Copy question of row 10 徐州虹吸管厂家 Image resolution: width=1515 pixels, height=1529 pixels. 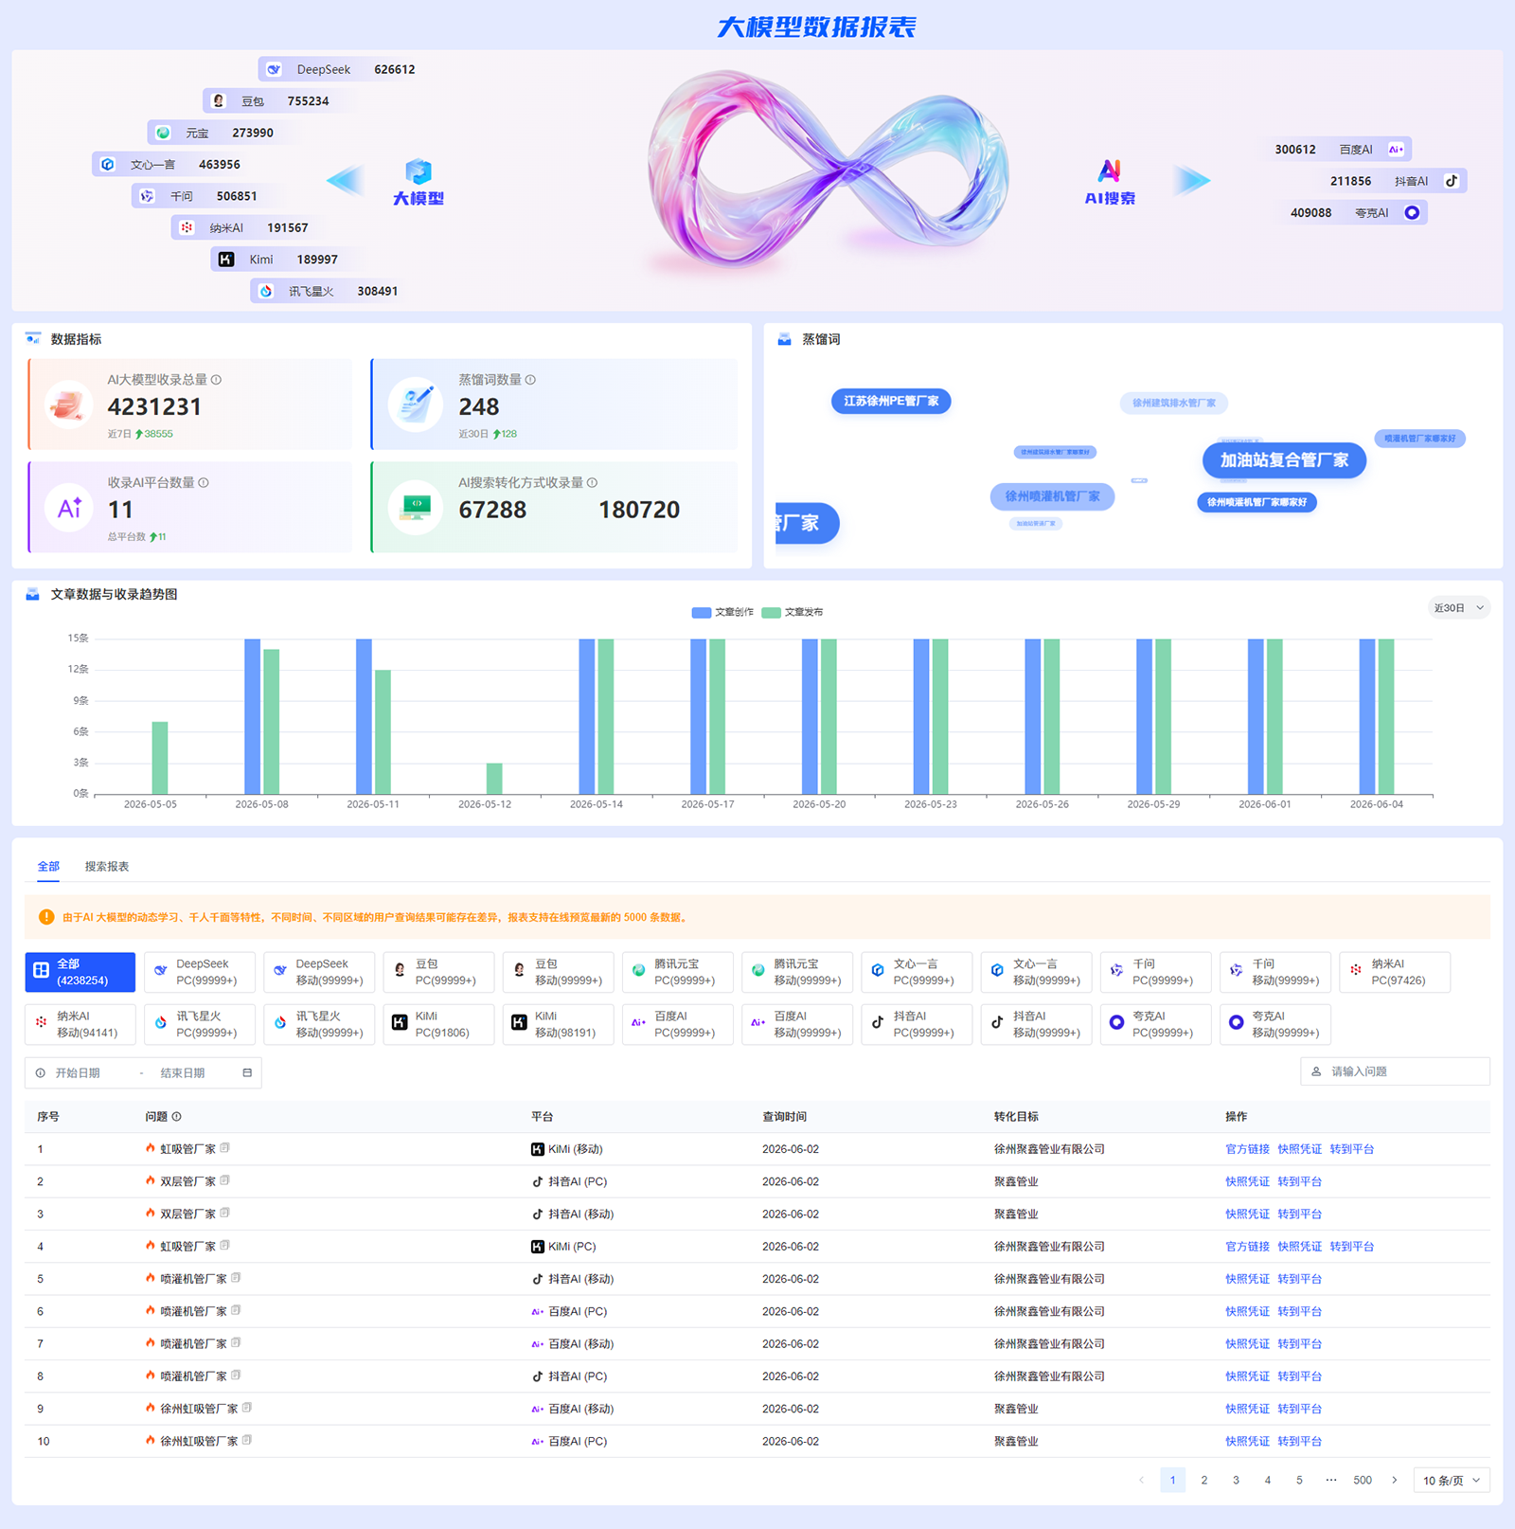click(247, 1440)
